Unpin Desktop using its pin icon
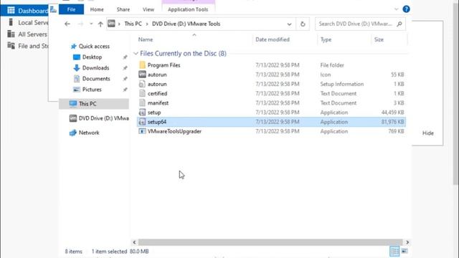The image size is (459, 258). coord(125,57)
